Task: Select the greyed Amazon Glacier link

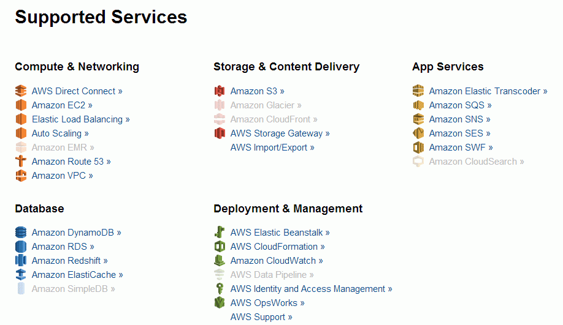Action: pyautogui.click(x=266, y=105)
